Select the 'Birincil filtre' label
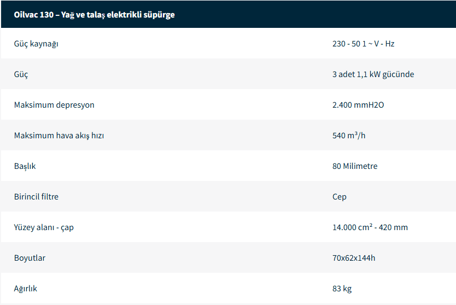456x305 pixels. click(x=36, y=197)
